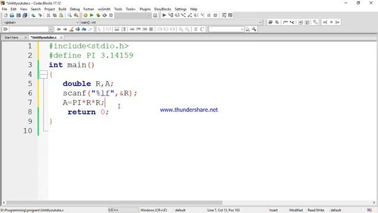Open the Project menu
The height and width of the screenshot is (213, 378).
coord(50,9)
